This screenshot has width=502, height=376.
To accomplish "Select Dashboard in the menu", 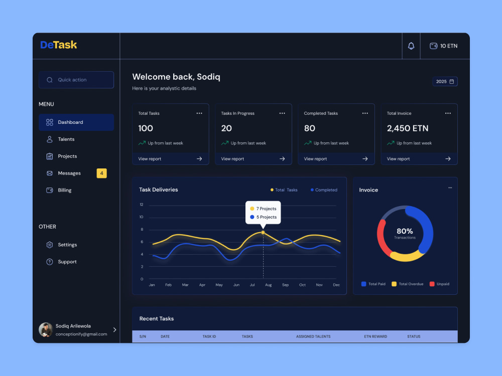I will pos(76,122).
